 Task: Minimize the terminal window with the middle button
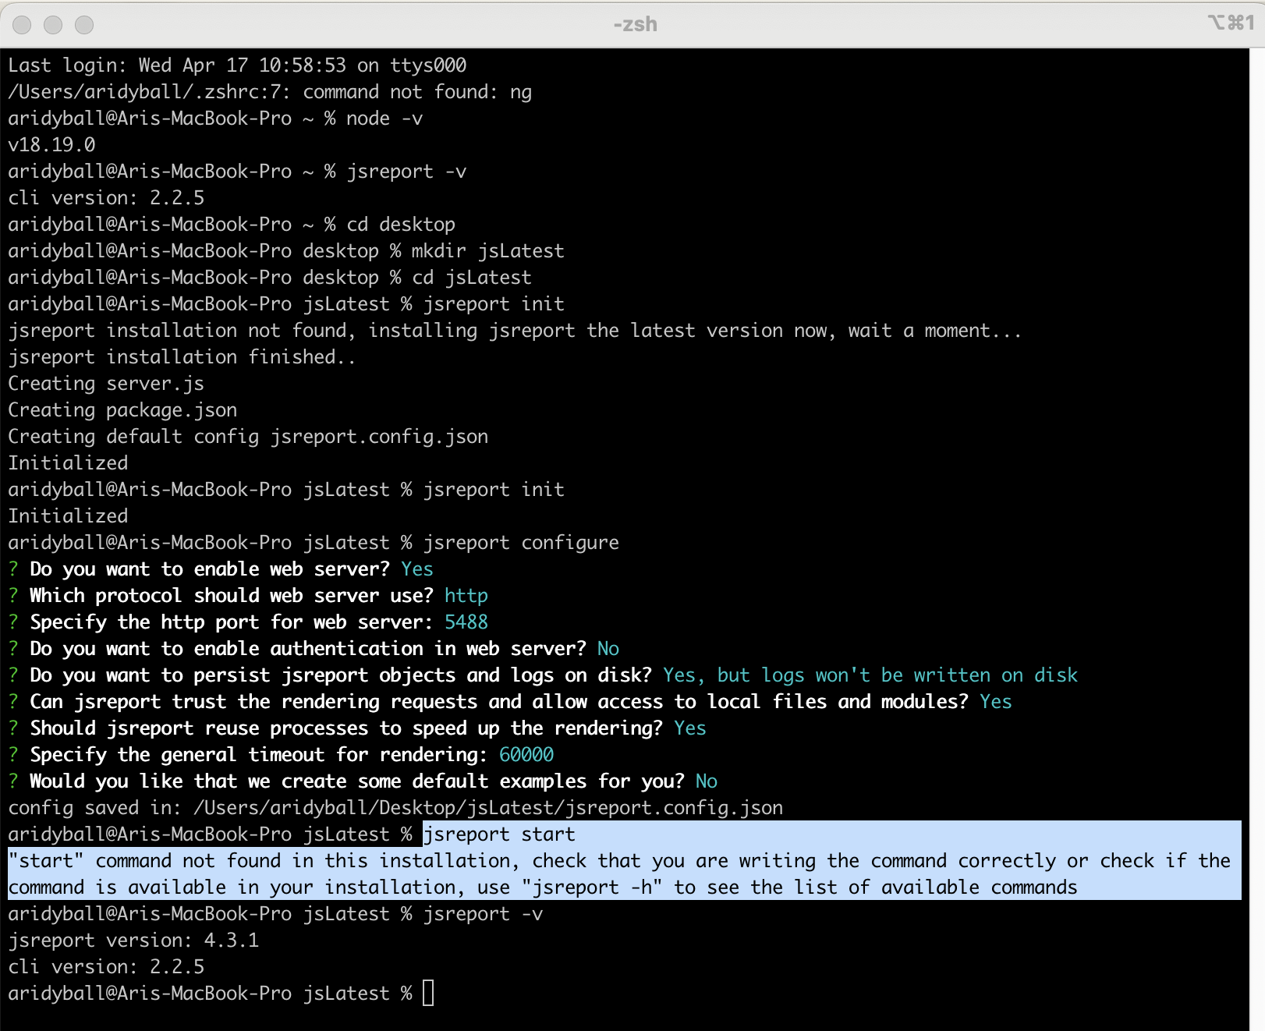(53, 25)
